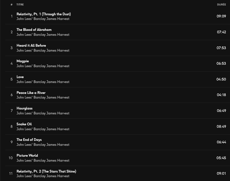Click artist name beneath the Love track
Screen dimensions: 230x181
pyautogui.click(x=43, y=82)
